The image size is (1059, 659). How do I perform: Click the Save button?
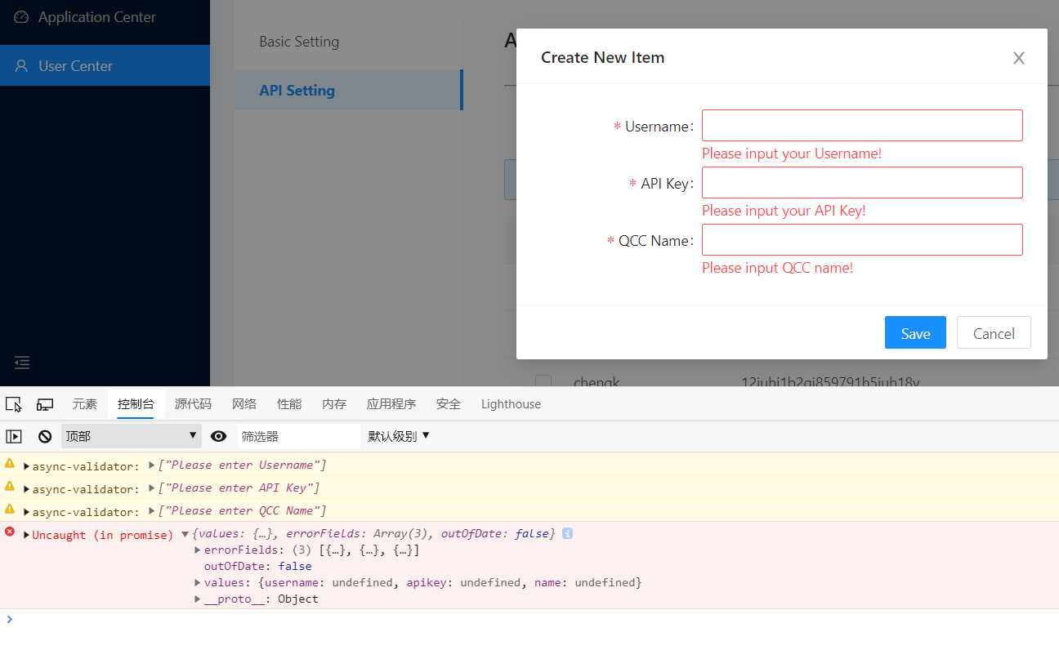[914, 332]
